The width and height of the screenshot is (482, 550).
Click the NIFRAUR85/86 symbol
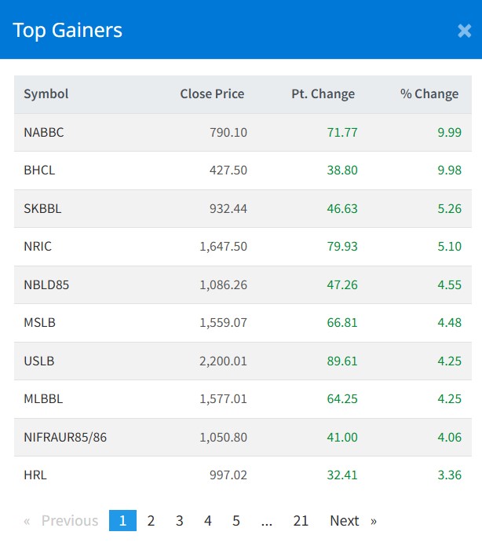point(65,438)
